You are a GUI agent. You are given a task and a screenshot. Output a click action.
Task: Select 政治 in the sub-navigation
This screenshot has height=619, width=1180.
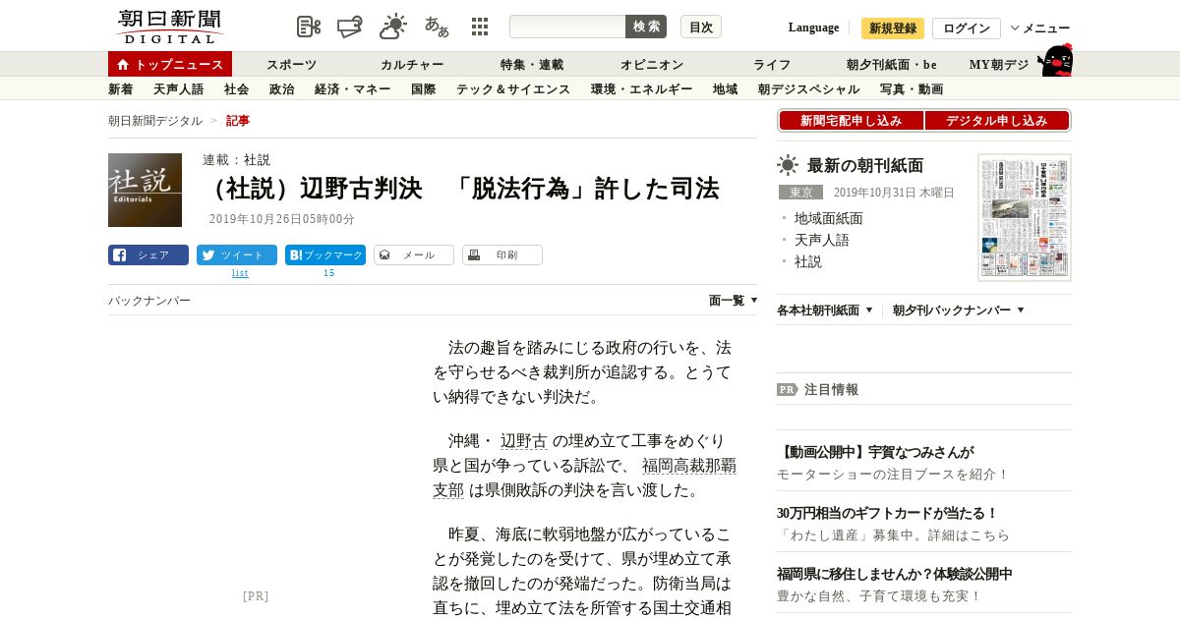click(x=282, y=88)
